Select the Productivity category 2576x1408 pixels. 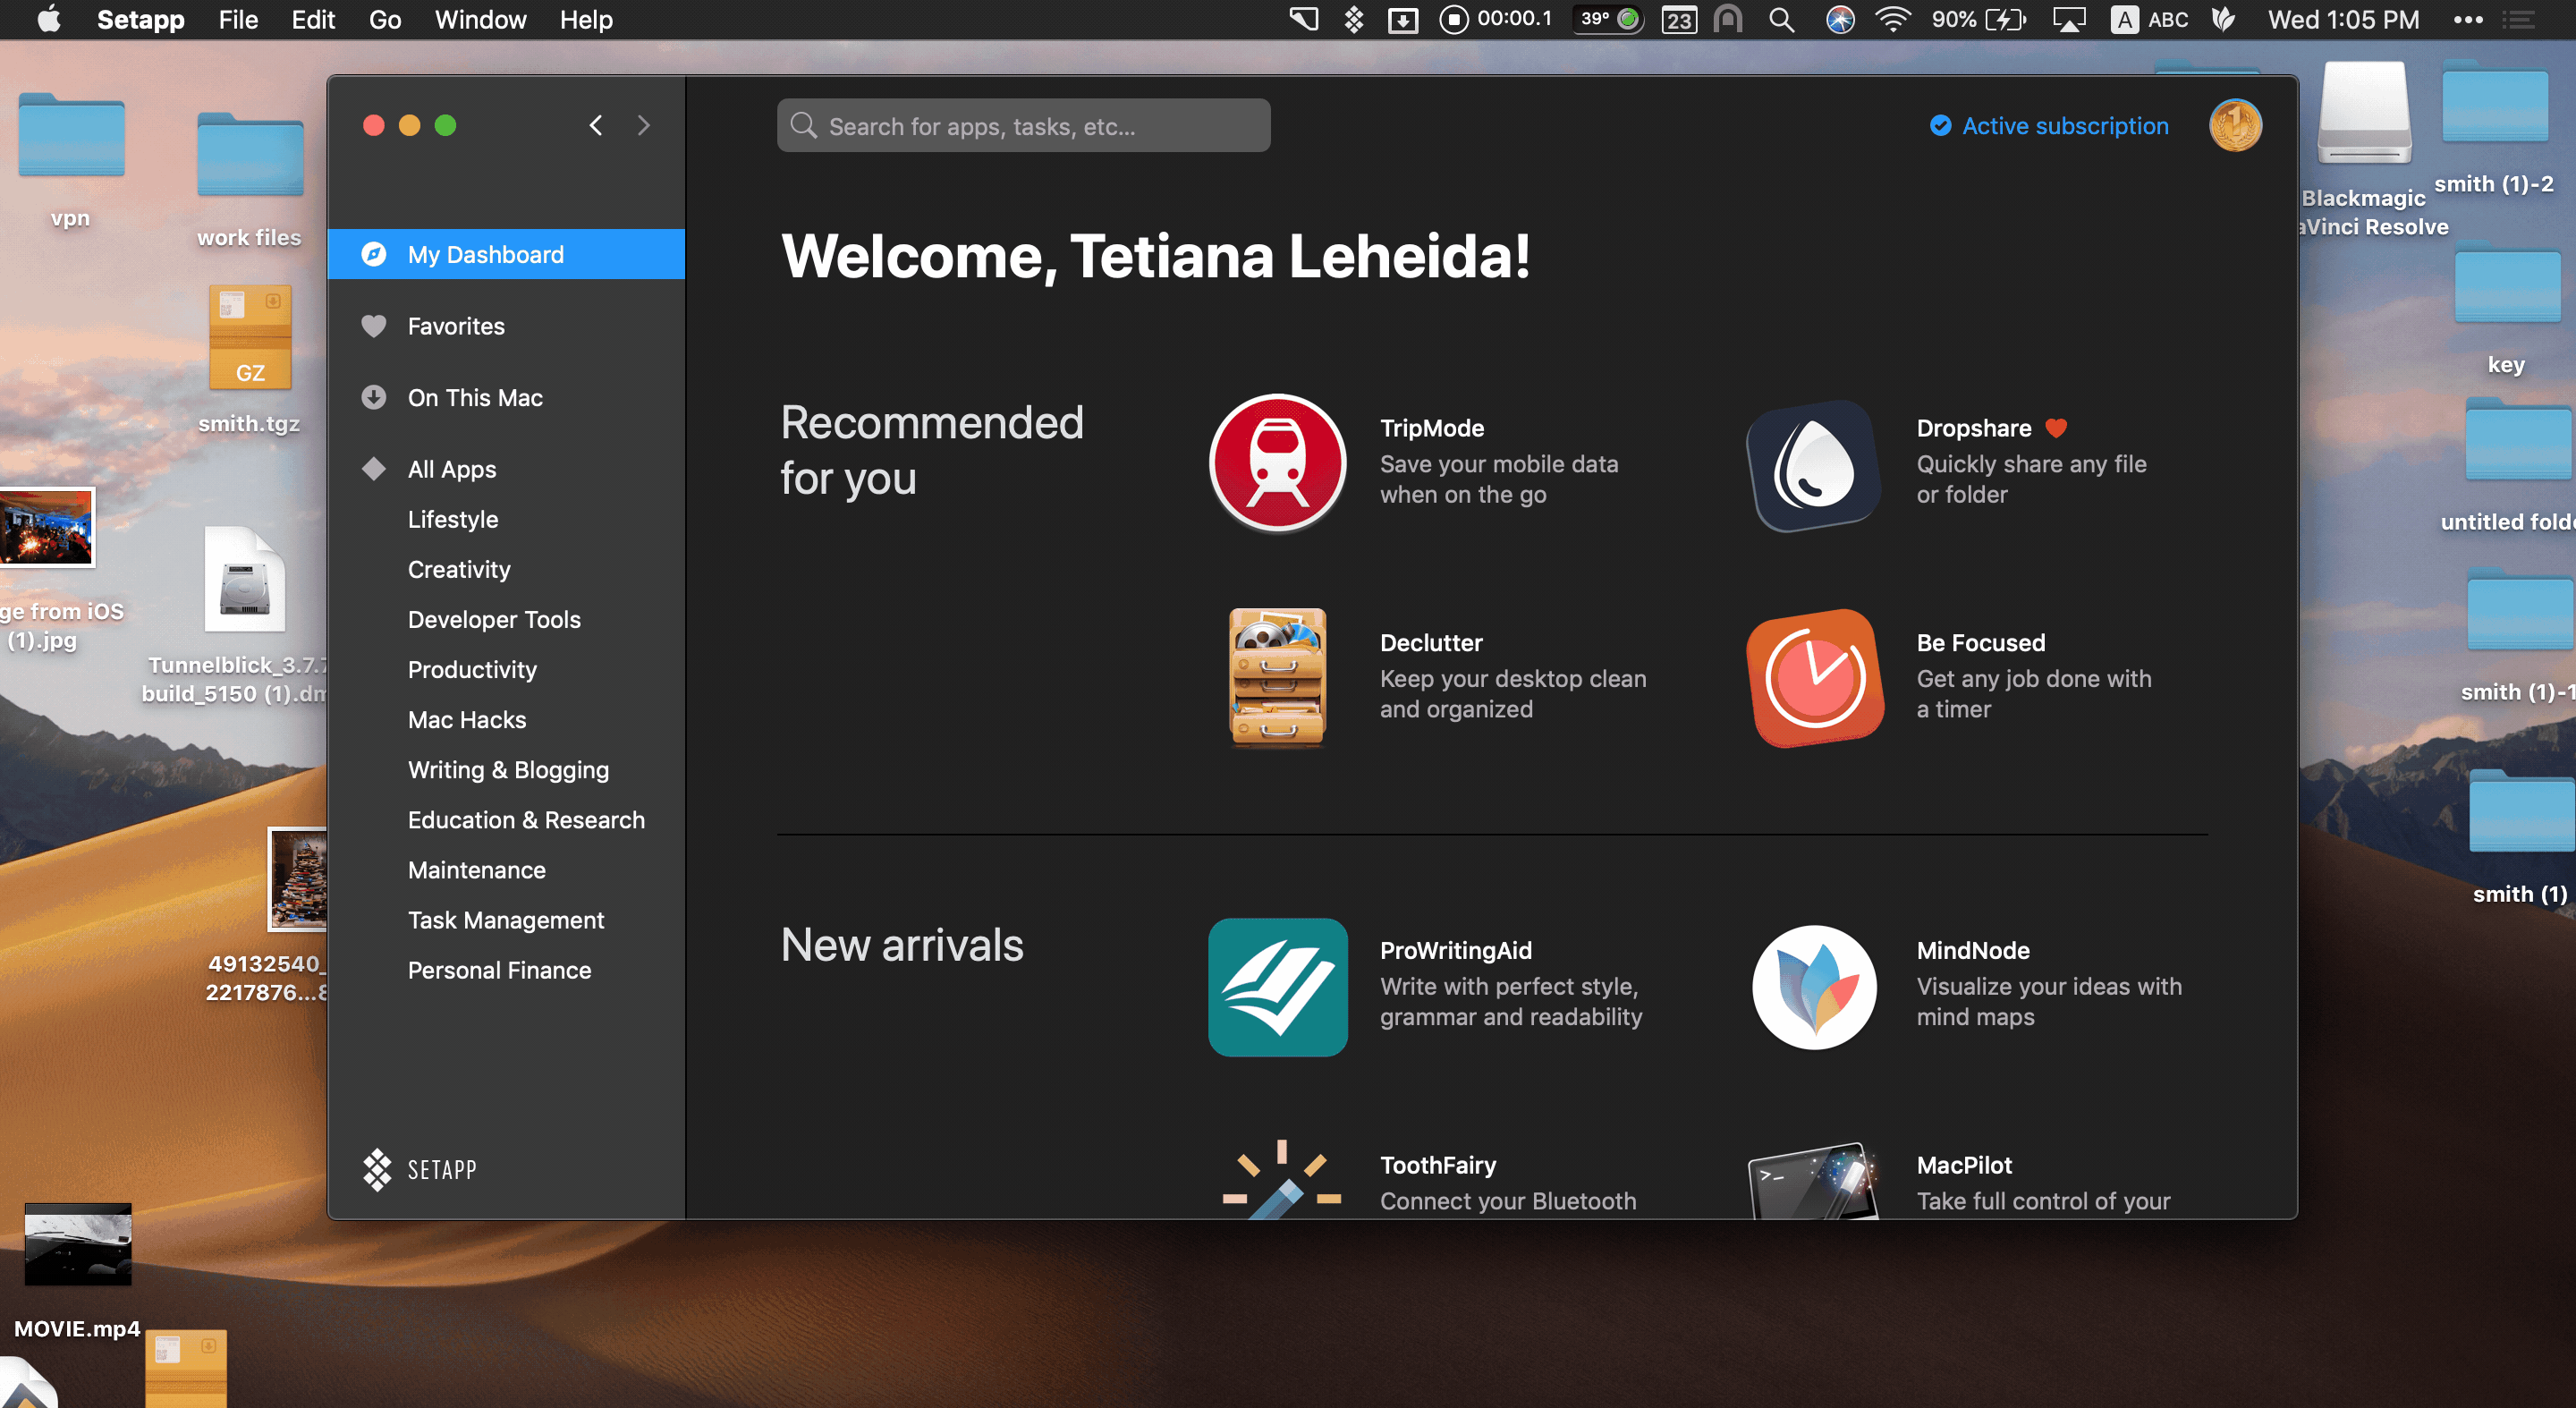tap(472, 669)
